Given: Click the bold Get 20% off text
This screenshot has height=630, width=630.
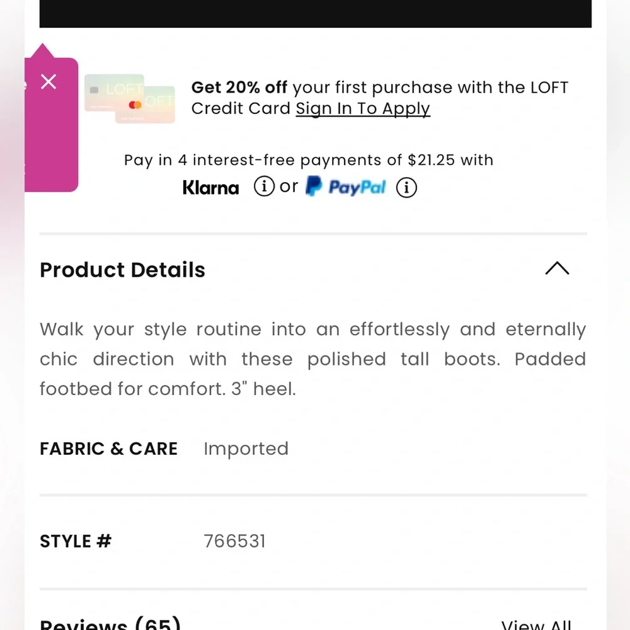Looking at the screenshot, I should (x=239, y=87).
